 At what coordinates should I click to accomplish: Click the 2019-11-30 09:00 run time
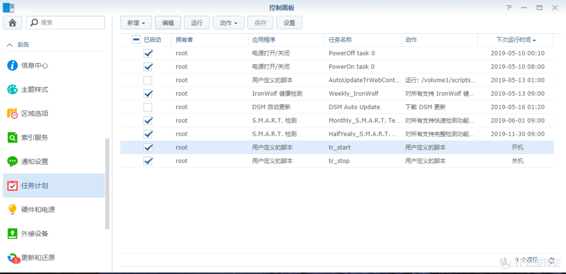(x=518, y=134)
